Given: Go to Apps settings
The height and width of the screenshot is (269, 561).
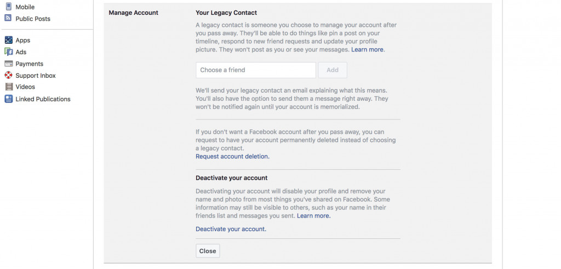Looking at the screenshot, I should click(x=23, y=41).
